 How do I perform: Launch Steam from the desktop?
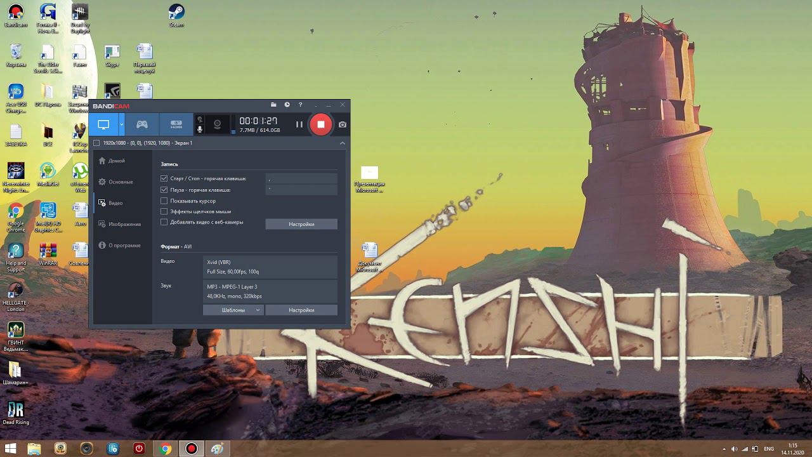176,16
